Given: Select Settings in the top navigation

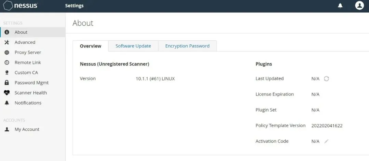Looking at the screenshot, I should pyautogui.click(x=74, y=6).
